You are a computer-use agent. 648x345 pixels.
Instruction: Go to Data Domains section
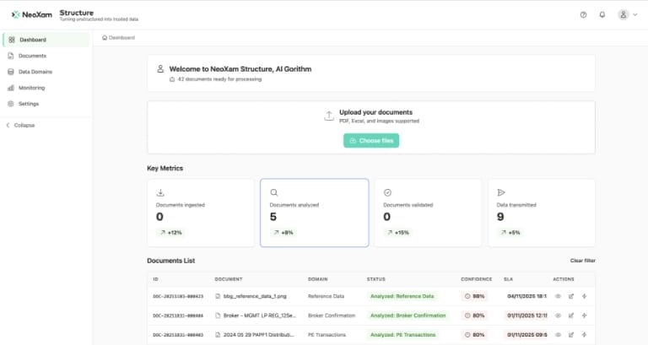tap(35, 72)
